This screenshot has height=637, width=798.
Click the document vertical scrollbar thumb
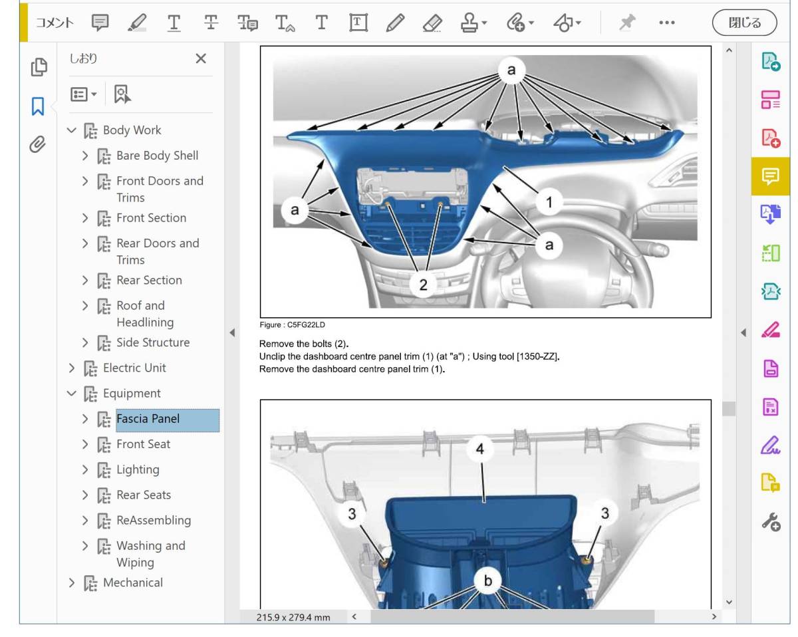pos(729,408)
